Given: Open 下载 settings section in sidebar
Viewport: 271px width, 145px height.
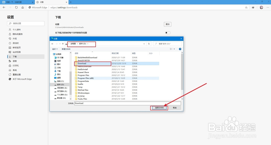Looking at the screenshot, I should [x=26, y=57].
